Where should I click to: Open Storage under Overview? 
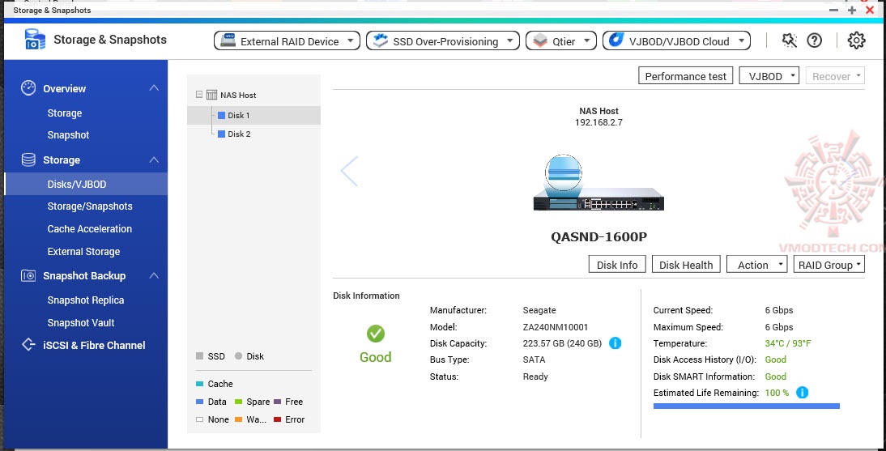(x=65, y=113)
